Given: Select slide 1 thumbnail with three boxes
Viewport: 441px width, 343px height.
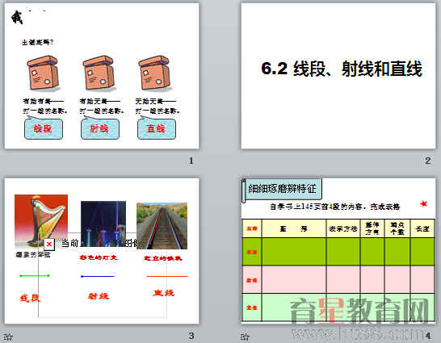Looking at the screenshot, I should click(102, 76).
